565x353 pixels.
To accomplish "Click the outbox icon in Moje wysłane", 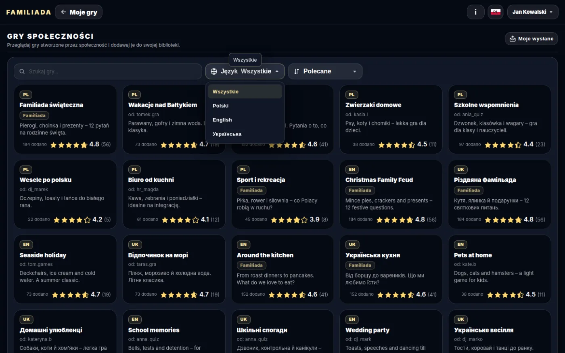I will coord(513,39).
